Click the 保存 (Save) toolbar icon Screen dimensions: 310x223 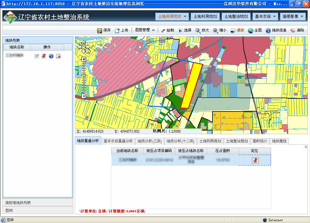(x=100, y=31)
